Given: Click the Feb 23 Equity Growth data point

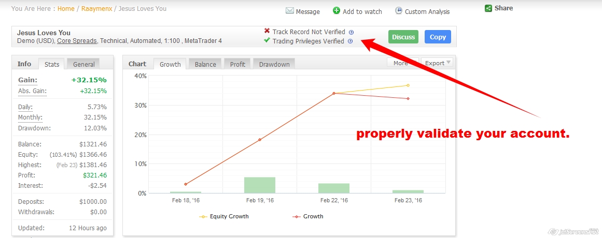Looking at the screenshot, I should pyautogui.click(x=408, y=85).
